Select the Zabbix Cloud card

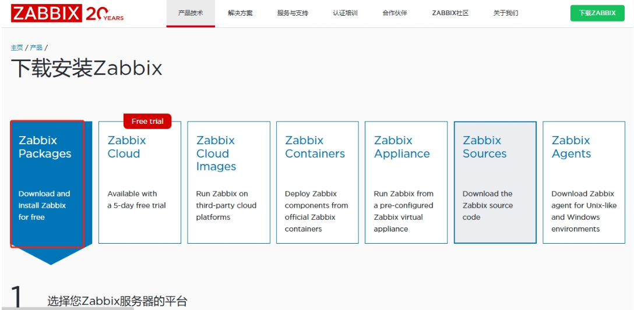pos(139,183)
